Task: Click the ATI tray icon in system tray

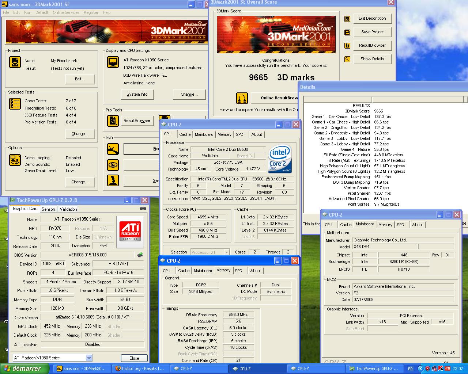Action: click(x=447, y=369)
